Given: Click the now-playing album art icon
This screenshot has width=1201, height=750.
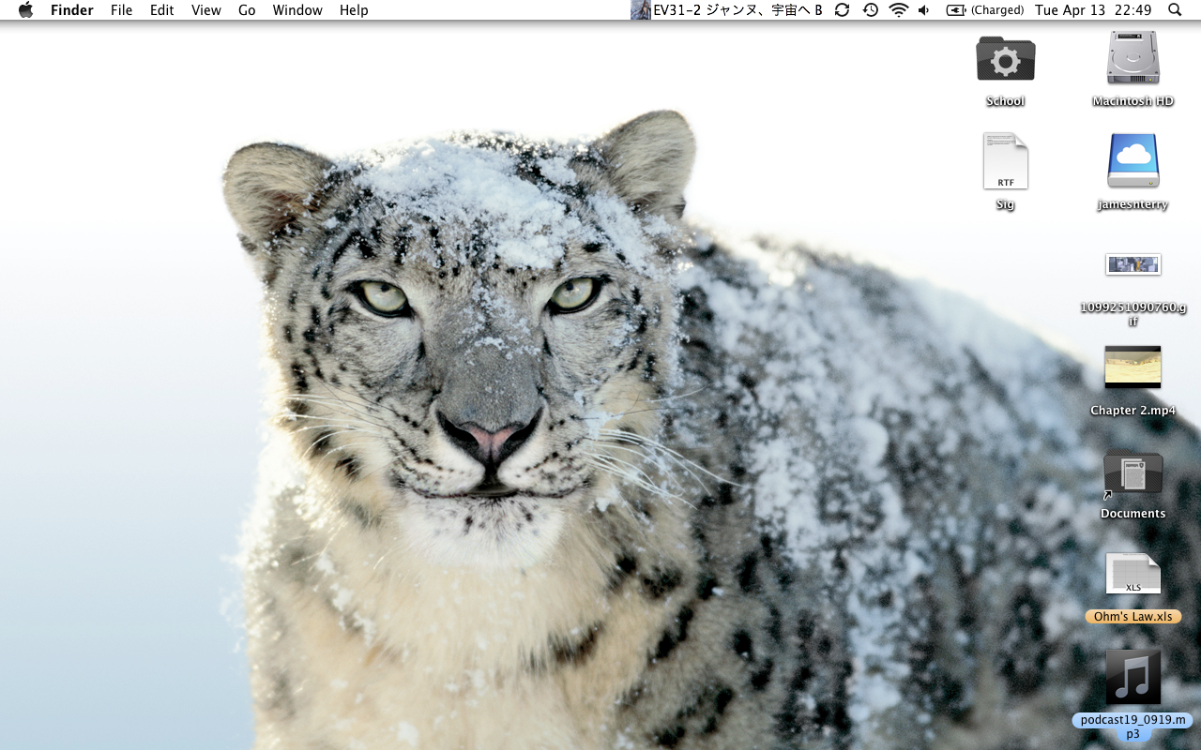Looking at the screenshot, I should [641, 10].
